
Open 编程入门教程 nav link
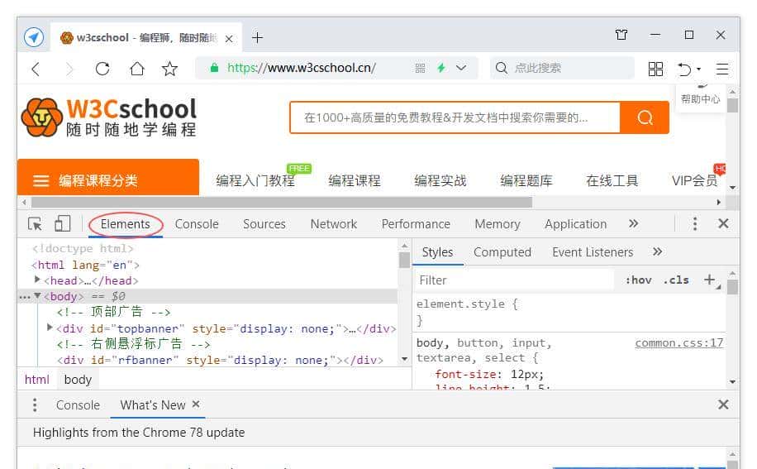(255, 180)
